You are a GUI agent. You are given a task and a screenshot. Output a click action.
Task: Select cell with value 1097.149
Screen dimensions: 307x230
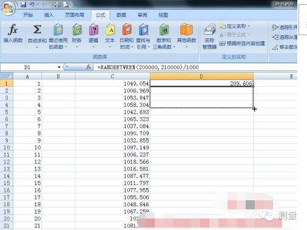(x=112, y=147)
